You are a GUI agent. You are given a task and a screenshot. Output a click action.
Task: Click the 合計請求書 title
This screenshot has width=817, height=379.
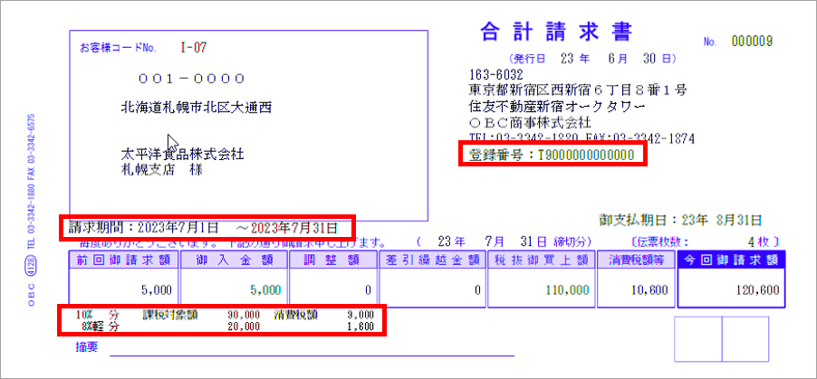click(556, 33)
